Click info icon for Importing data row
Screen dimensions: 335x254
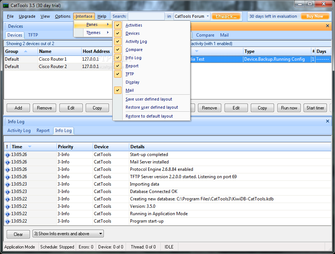7,184
